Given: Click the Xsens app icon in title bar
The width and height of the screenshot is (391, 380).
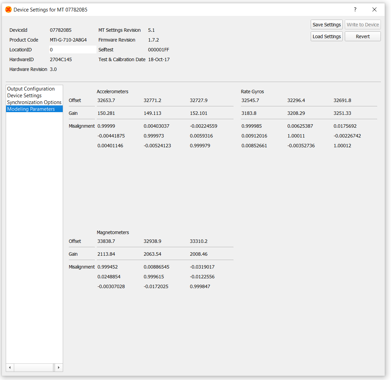Looking at the screenshot, I should 8,10.
